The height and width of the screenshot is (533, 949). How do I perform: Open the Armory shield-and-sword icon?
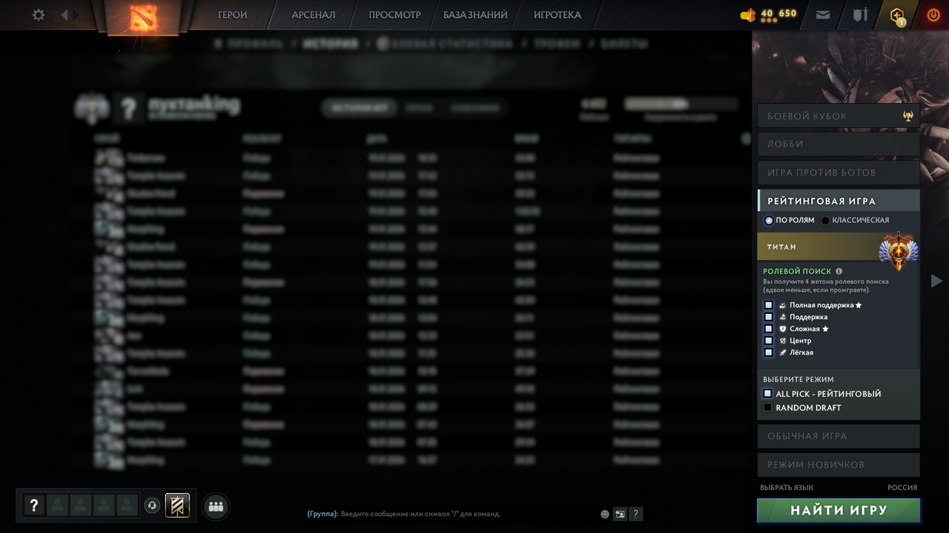(x=859, y=14)
